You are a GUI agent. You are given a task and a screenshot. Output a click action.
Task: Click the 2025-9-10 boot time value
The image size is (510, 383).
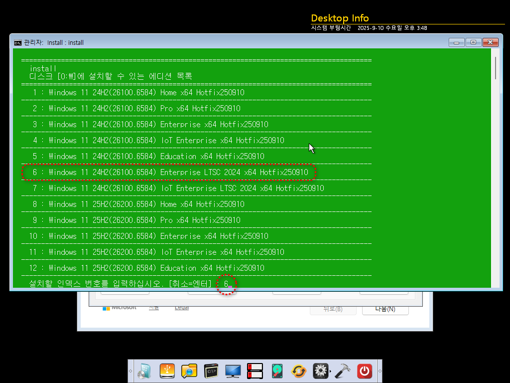pyautogui.click(x=392, y=28)
